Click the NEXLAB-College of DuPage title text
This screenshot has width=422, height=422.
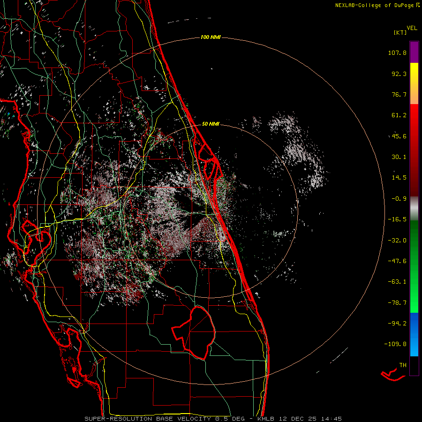[x=376, y=5]
